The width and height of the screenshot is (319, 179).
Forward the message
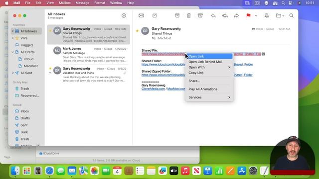click(x=236, y=15)
